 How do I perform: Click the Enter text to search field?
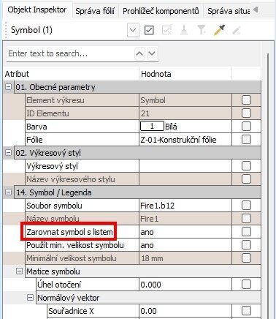[71, 53]
